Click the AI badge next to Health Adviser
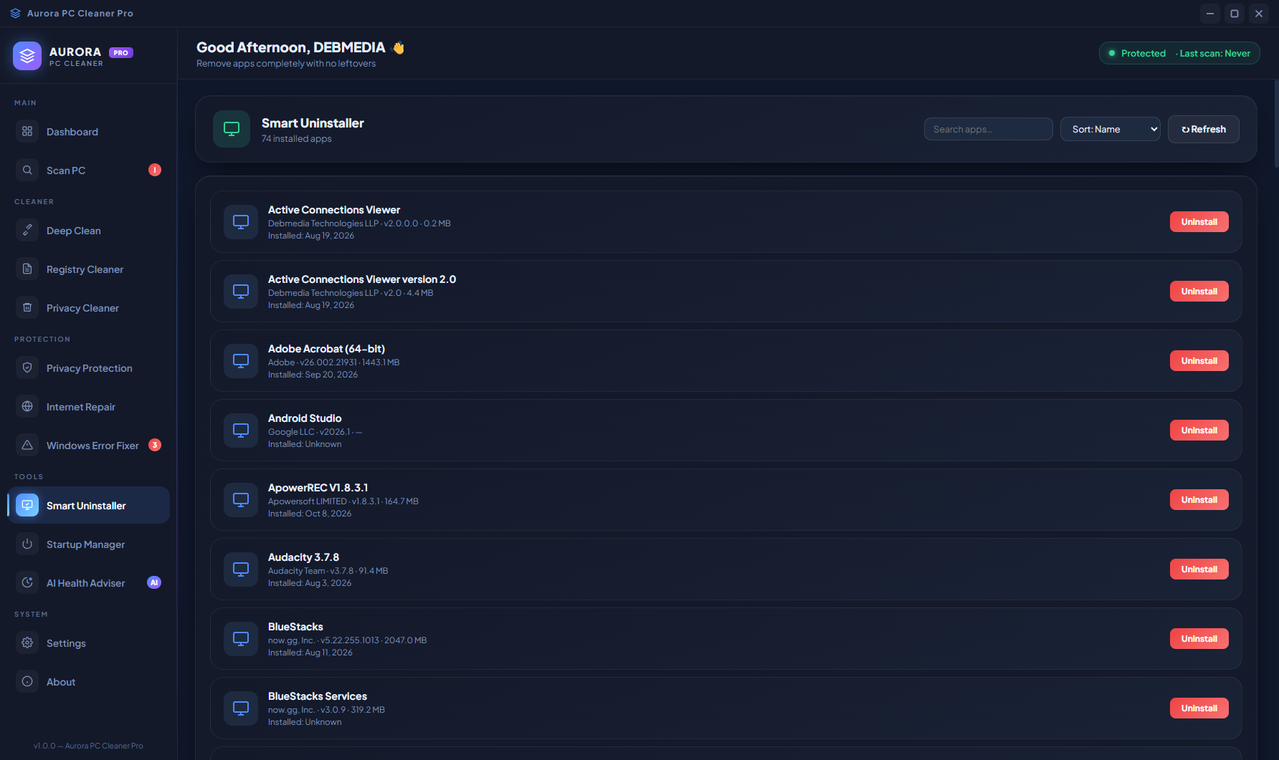 (154, 582)
